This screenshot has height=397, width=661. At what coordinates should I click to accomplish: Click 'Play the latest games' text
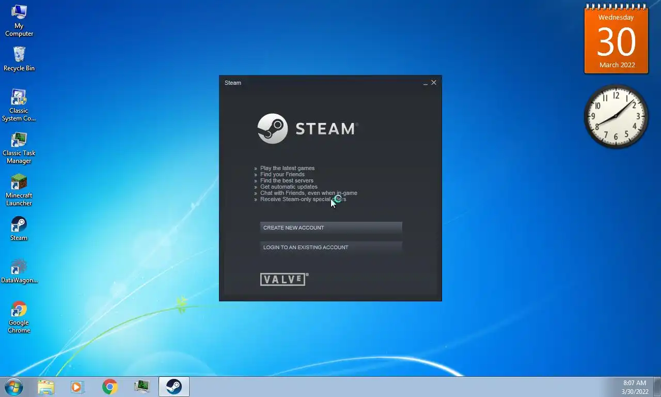(x=287, y=168)
